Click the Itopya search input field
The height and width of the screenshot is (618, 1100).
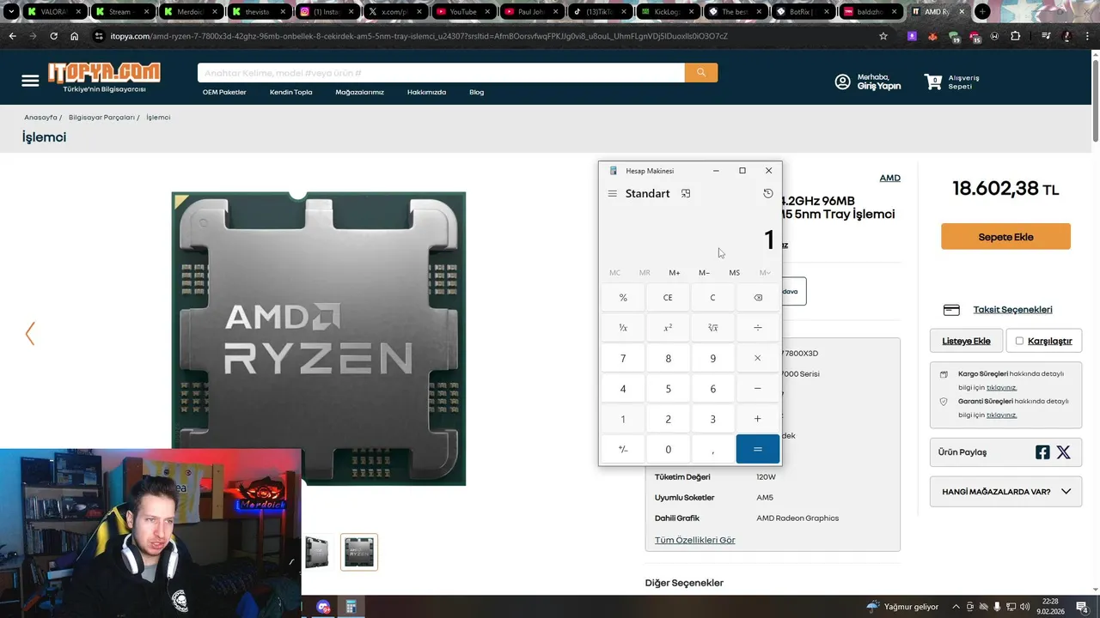(441, 73)
